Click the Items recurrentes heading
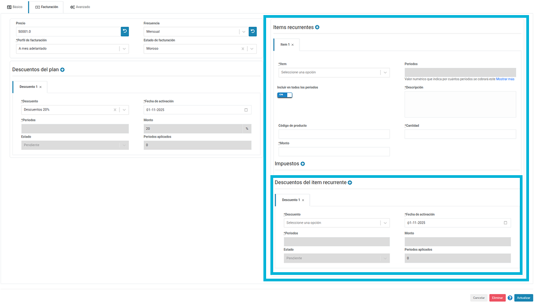Viewport: 536px width, 304px height. pyautogui.click(x=293, y=27)
